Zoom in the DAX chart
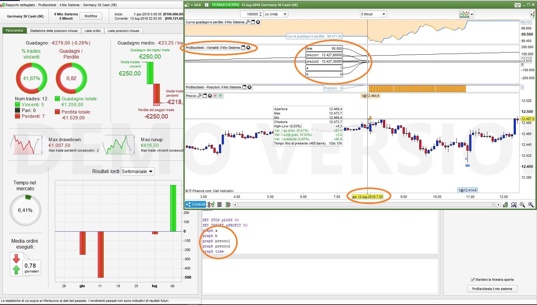Image resolution: width=537 pixels, height=305 pixels. [x=531, y=205]
